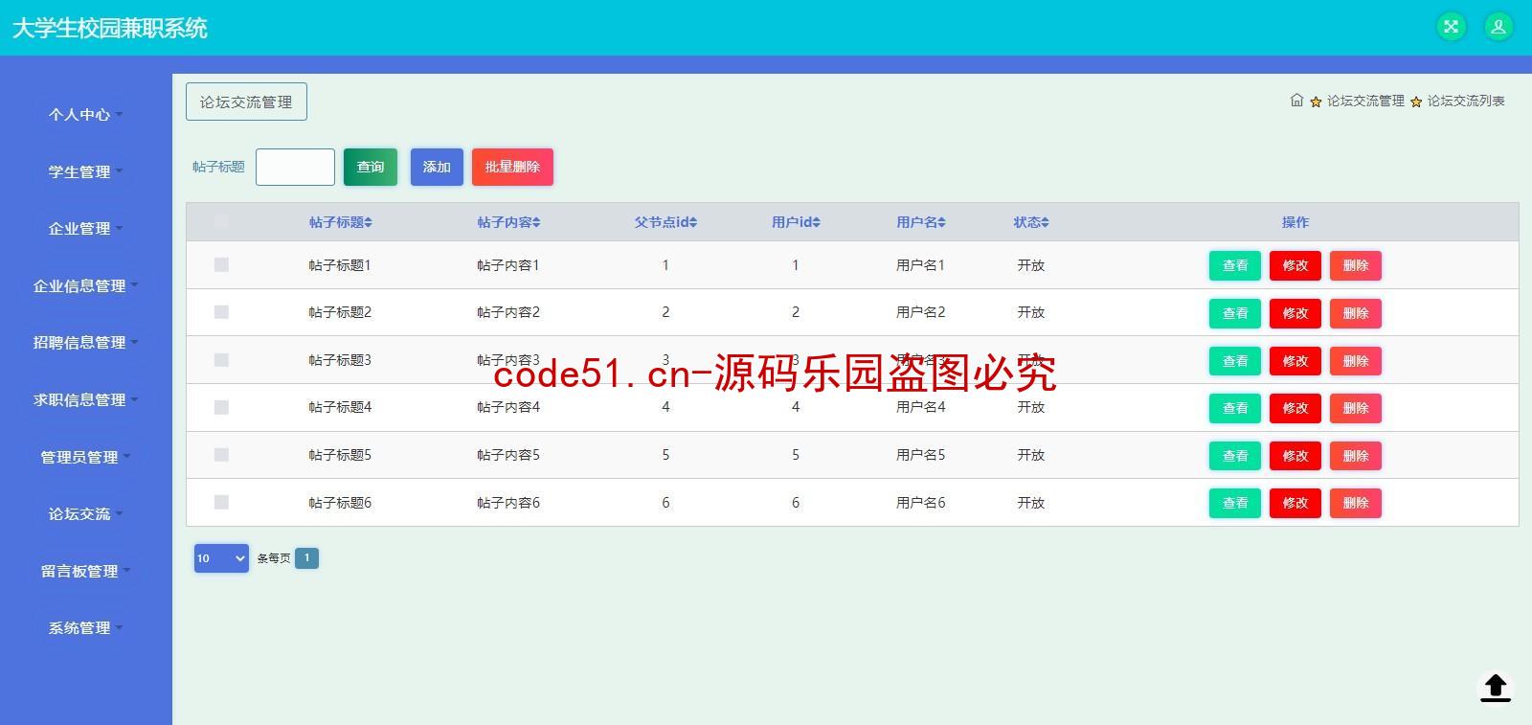Click the 批量删除 batch delete button
The width and height of the screenshot is (1532, 725).
coord(512,167)
